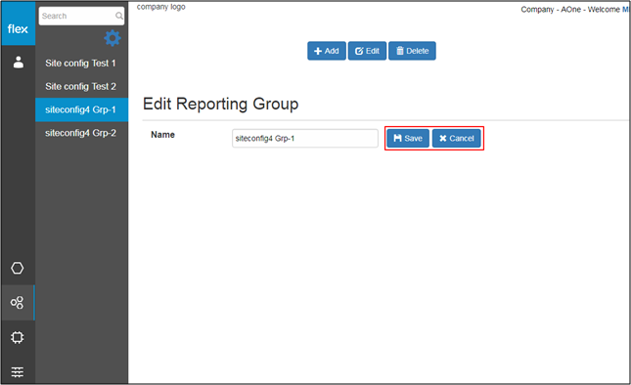Click the Edit Reporting Group heading
The width and height of the screenshot is (631, 385).
point(220,104)
